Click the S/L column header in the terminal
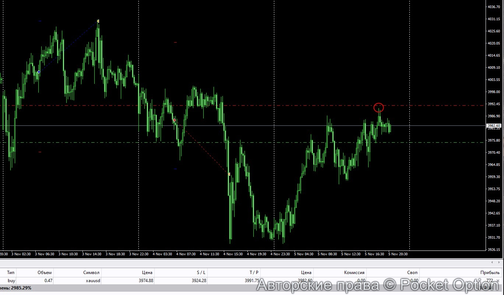Screen dimensions: 504x295 point(201,273)
